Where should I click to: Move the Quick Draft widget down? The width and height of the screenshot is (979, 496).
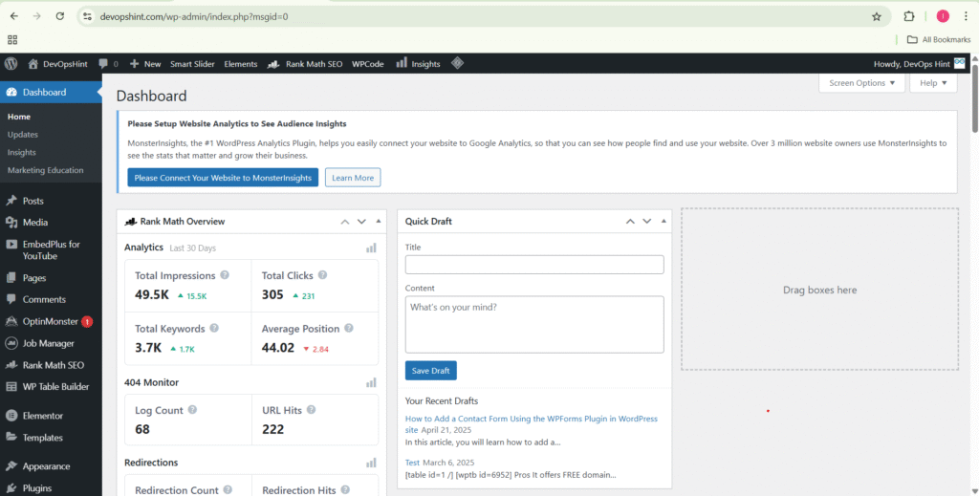[x=647, y=222]
